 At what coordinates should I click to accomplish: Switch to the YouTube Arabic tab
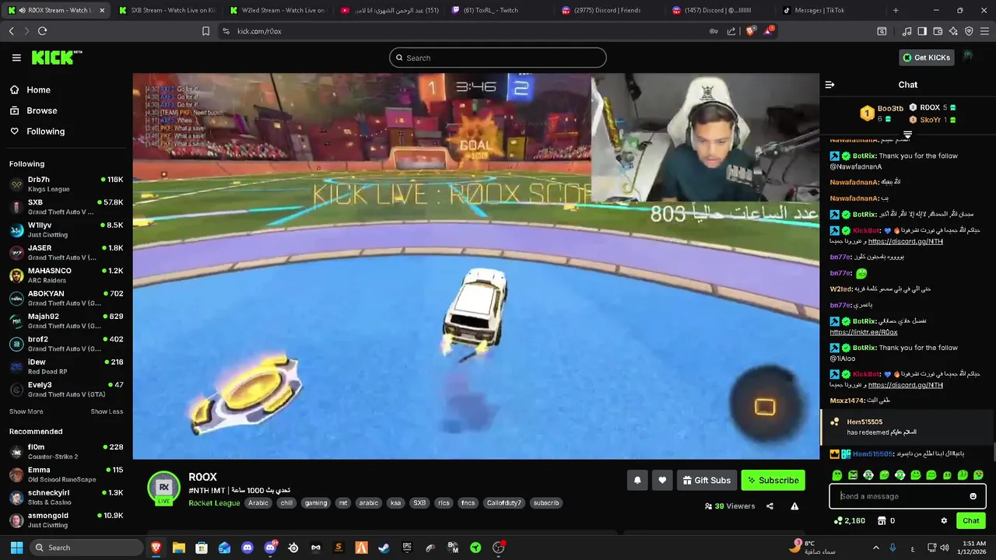coord(389,10)
